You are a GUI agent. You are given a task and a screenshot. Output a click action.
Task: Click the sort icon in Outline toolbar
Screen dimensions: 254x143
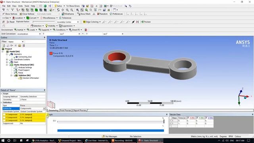24,46
